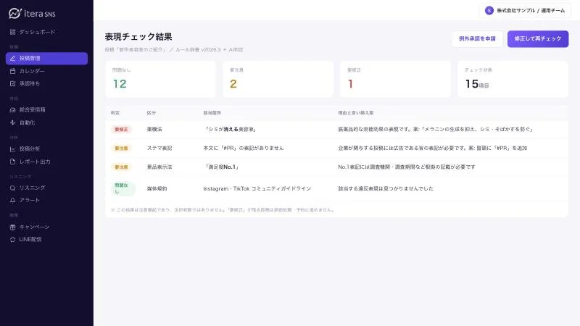Image resolution: width=580 pixels, height=326 pixels.
Task: Click Instagram・TikTok コミュニティガイドライン cell
Action: pyautogui.click(x=257, y=188)
